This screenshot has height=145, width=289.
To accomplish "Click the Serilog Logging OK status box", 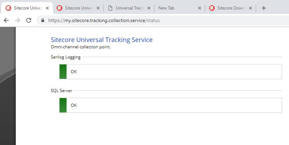I will (175, 71).
